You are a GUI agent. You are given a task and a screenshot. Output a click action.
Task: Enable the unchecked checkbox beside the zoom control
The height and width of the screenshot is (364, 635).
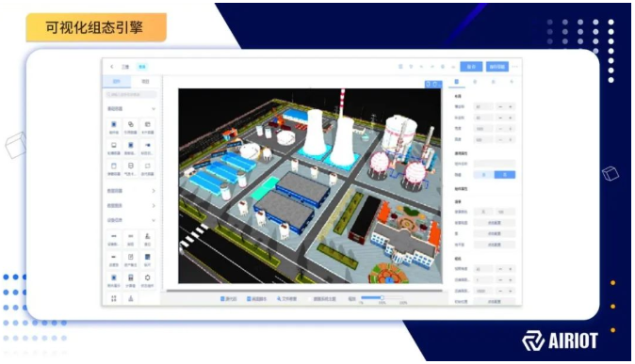310,299
